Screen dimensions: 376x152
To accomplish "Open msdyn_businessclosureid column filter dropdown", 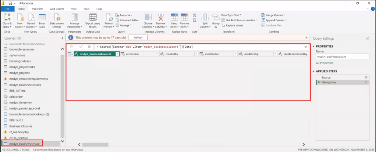I will pyautogui.click(x=117, y=54).
